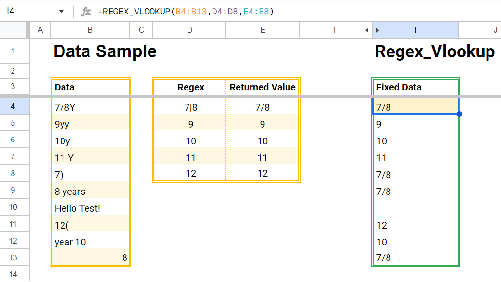Select the Returned Value header cell
This screenshot has height=282, width=501.
click(x=263, y=87)
